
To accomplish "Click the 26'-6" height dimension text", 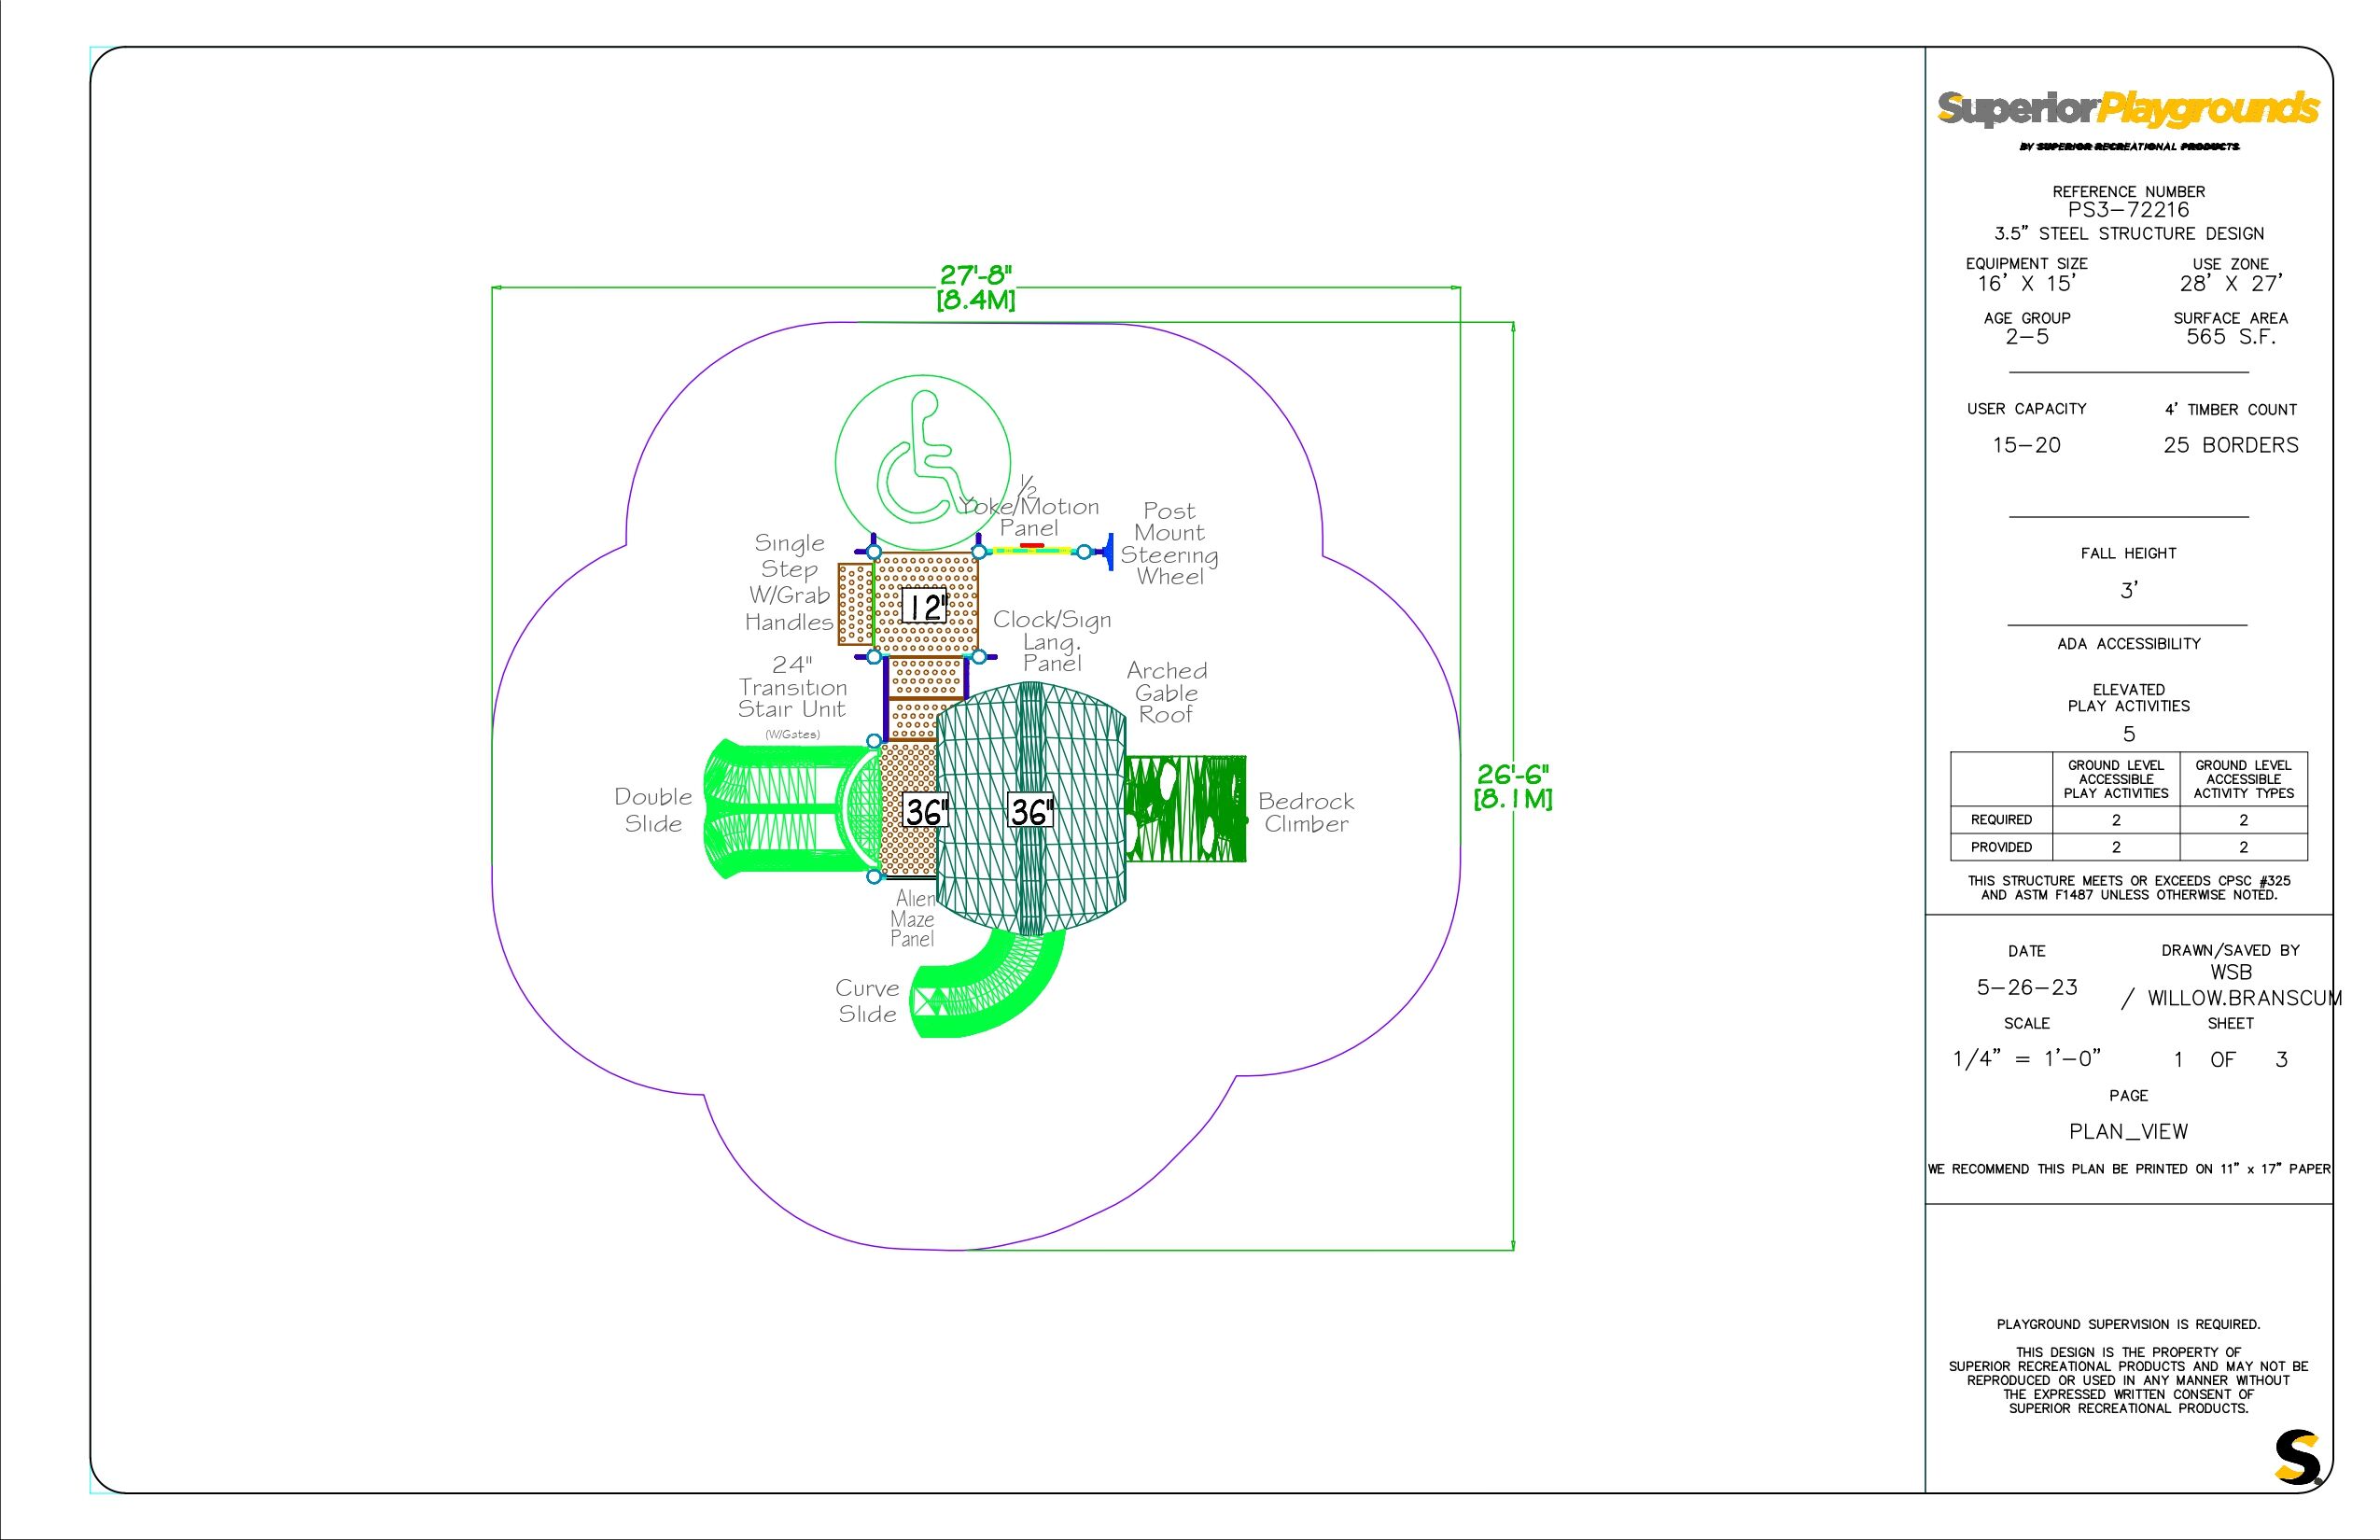I will tap(1513, 775).
